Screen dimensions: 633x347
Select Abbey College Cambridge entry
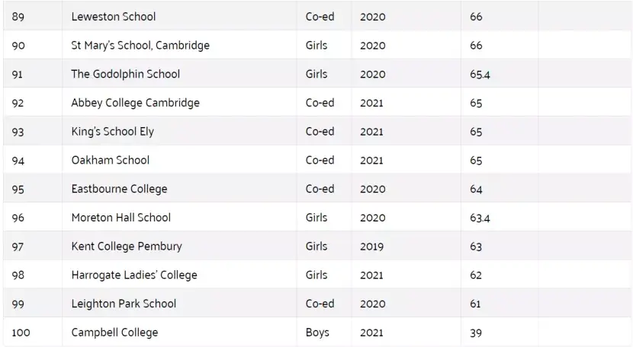pyautogui.click(x=135, y=103)
